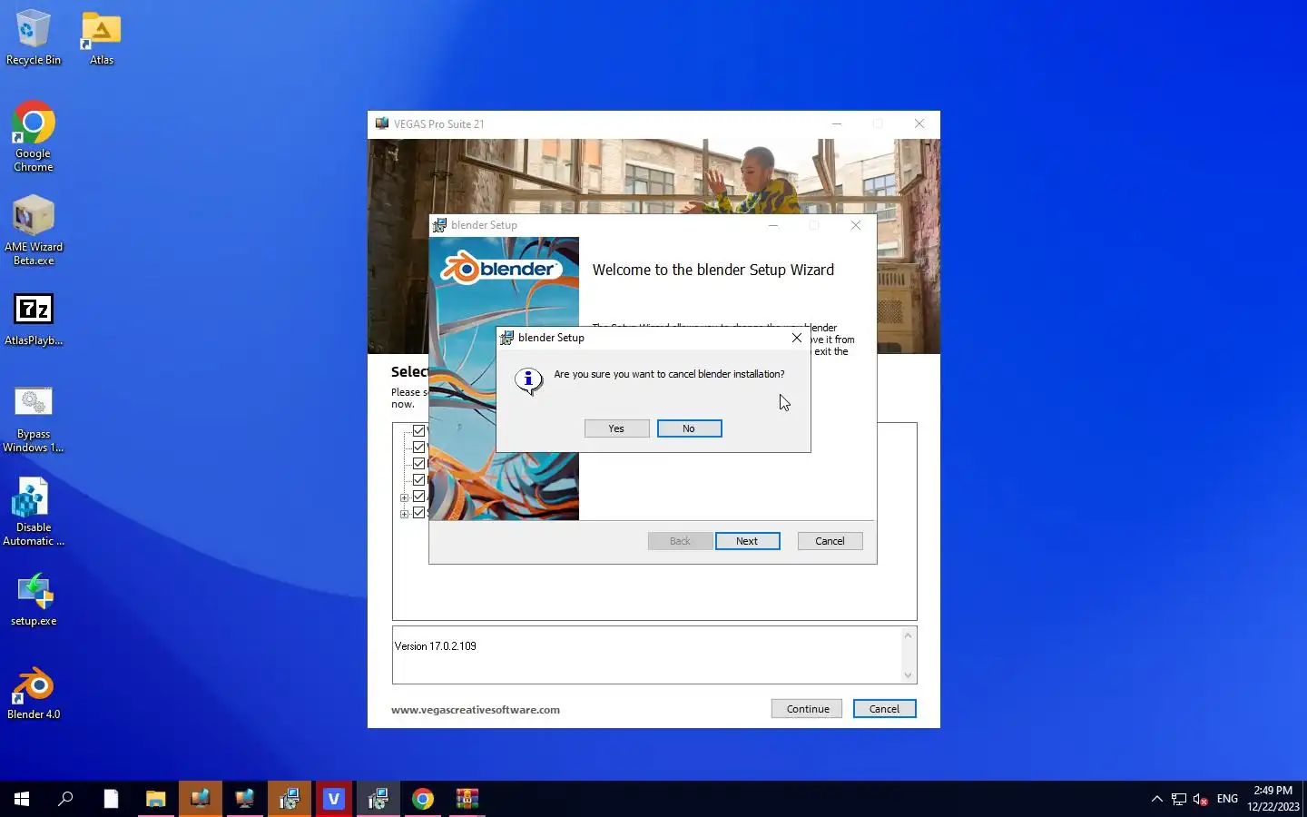Click Cancel in the VEGAS Pro Suite window
The width and height of the screenshot is (1307, 817).
pos(884,709)
